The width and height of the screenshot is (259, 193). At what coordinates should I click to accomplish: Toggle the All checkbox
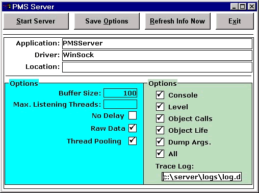[x=160, y=154]
